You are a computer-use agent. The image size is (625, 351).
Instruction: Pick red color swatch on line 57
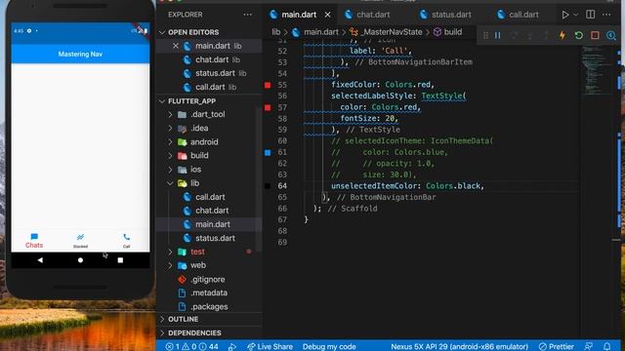pos(268,108)
